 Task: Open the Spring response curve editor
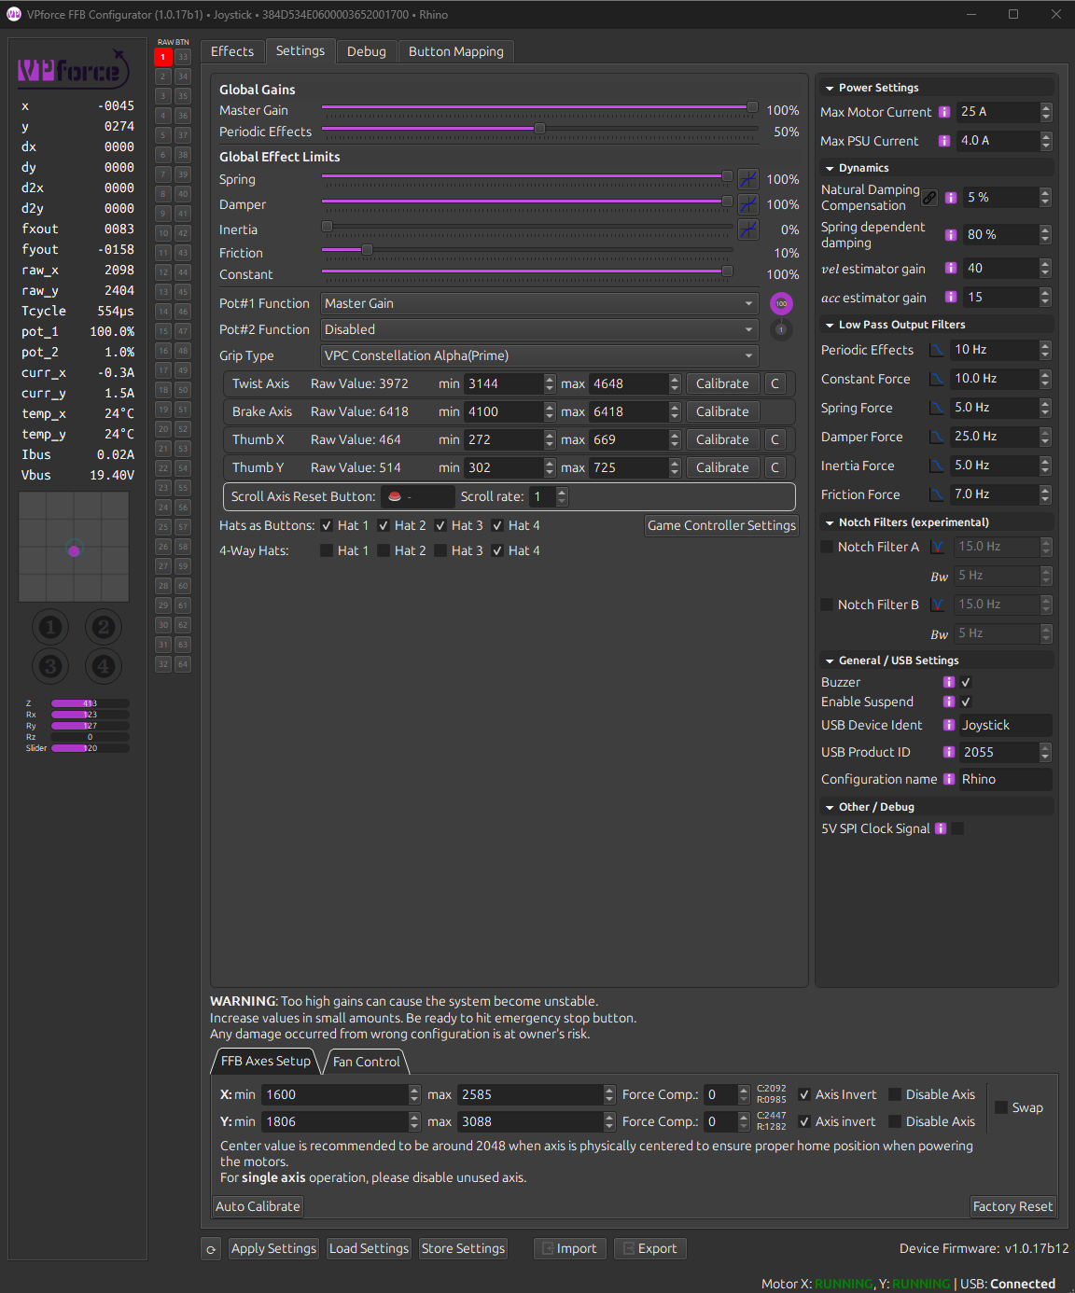[747, 177]
